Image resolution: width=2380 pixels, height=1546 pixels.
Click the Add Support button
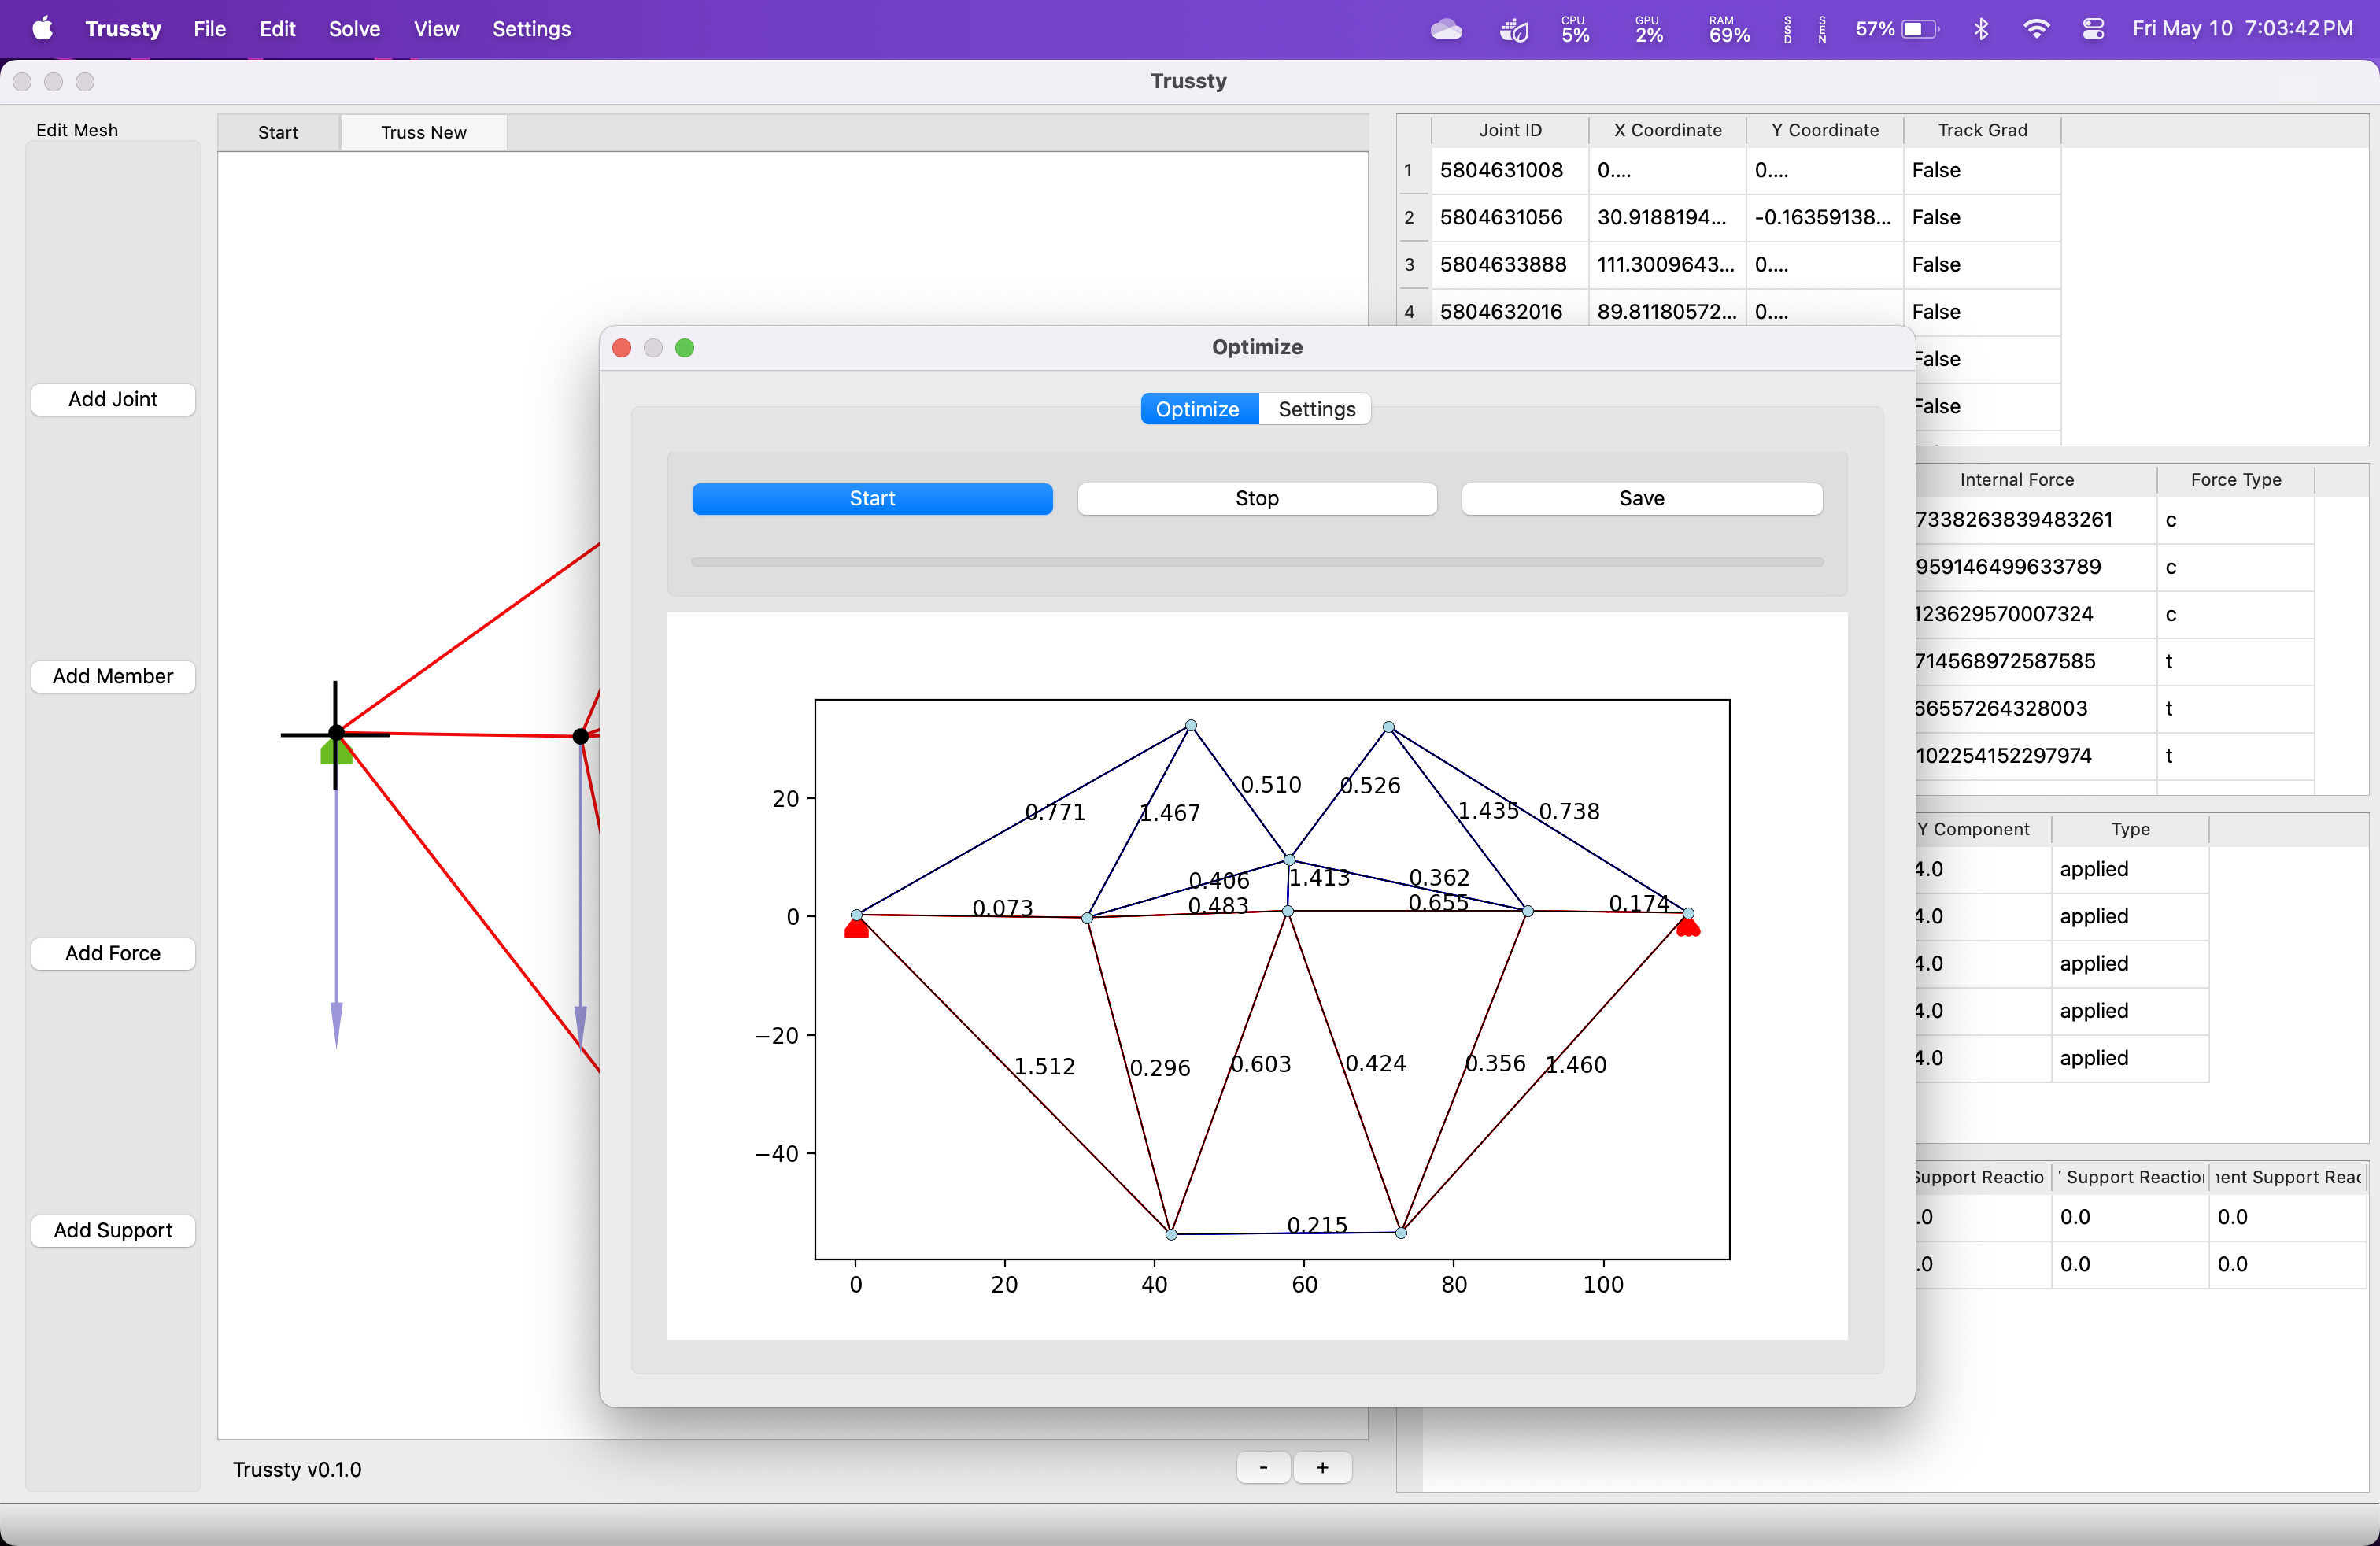113,1230
